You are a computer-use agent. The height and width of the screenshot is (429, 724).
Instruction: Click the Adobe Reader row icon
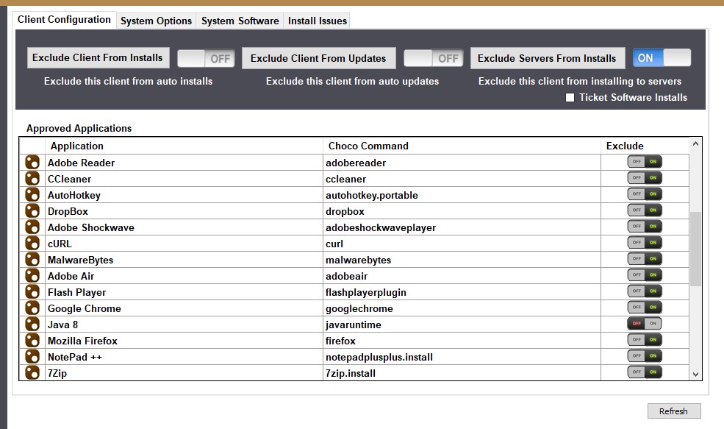(32, 163)
